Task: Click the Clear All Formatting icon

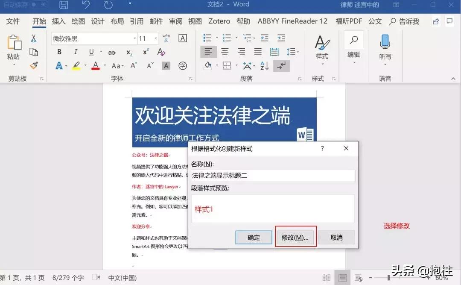Action: tap(161, 52)
